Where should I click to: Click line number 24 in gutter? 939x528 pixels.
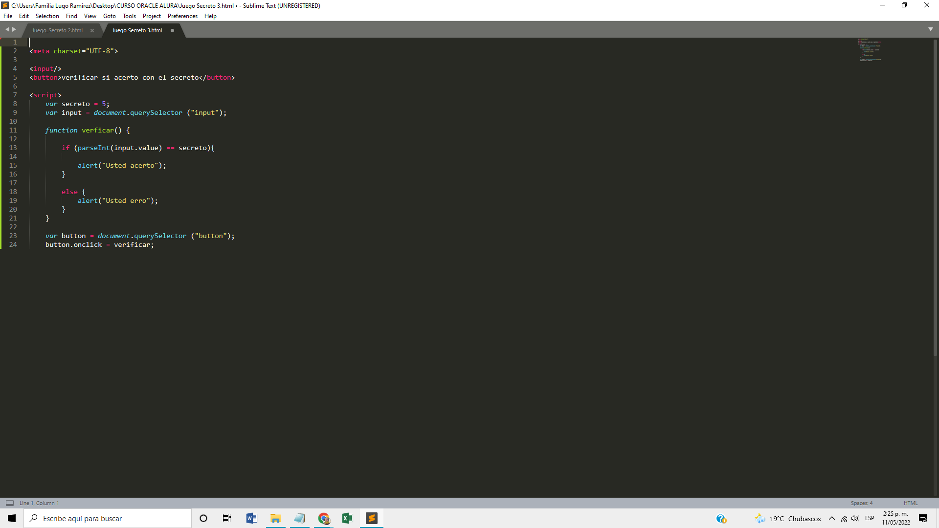13,245
